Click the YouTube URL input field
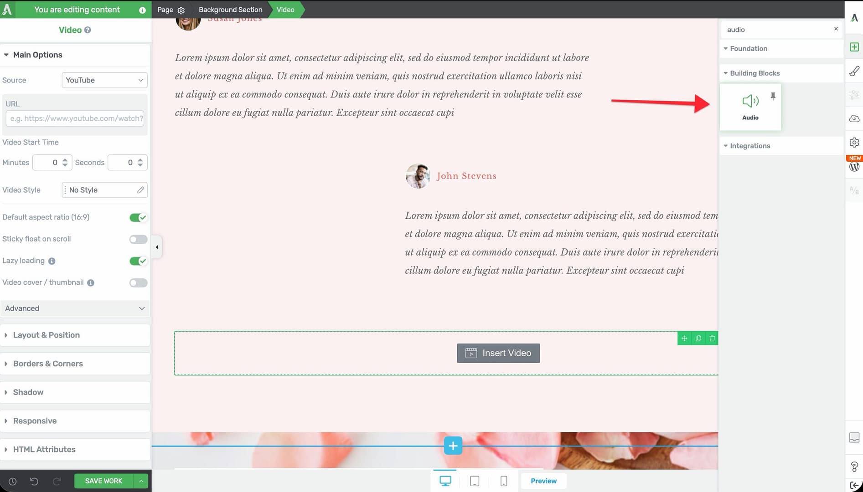The width and height of the screenshot is (863, 492). 75,118
